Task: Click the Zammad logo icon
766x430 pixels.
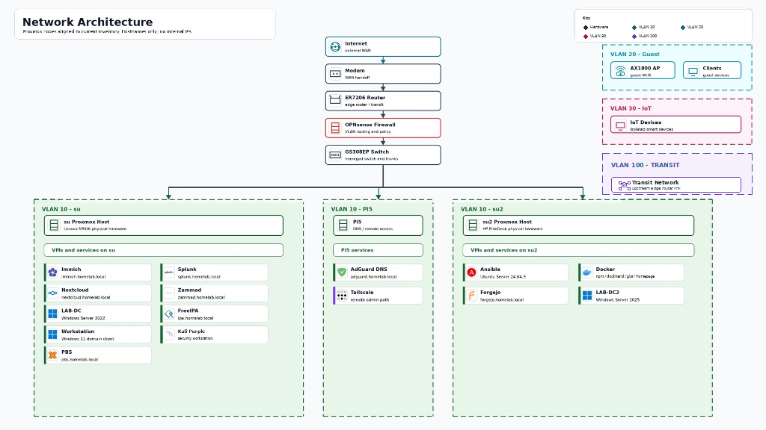Action: (169, 293)
